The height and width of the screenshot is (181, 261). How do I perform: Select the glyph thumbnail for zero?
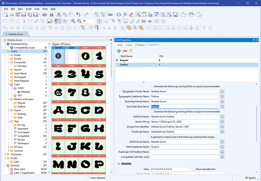pos(85,55)
